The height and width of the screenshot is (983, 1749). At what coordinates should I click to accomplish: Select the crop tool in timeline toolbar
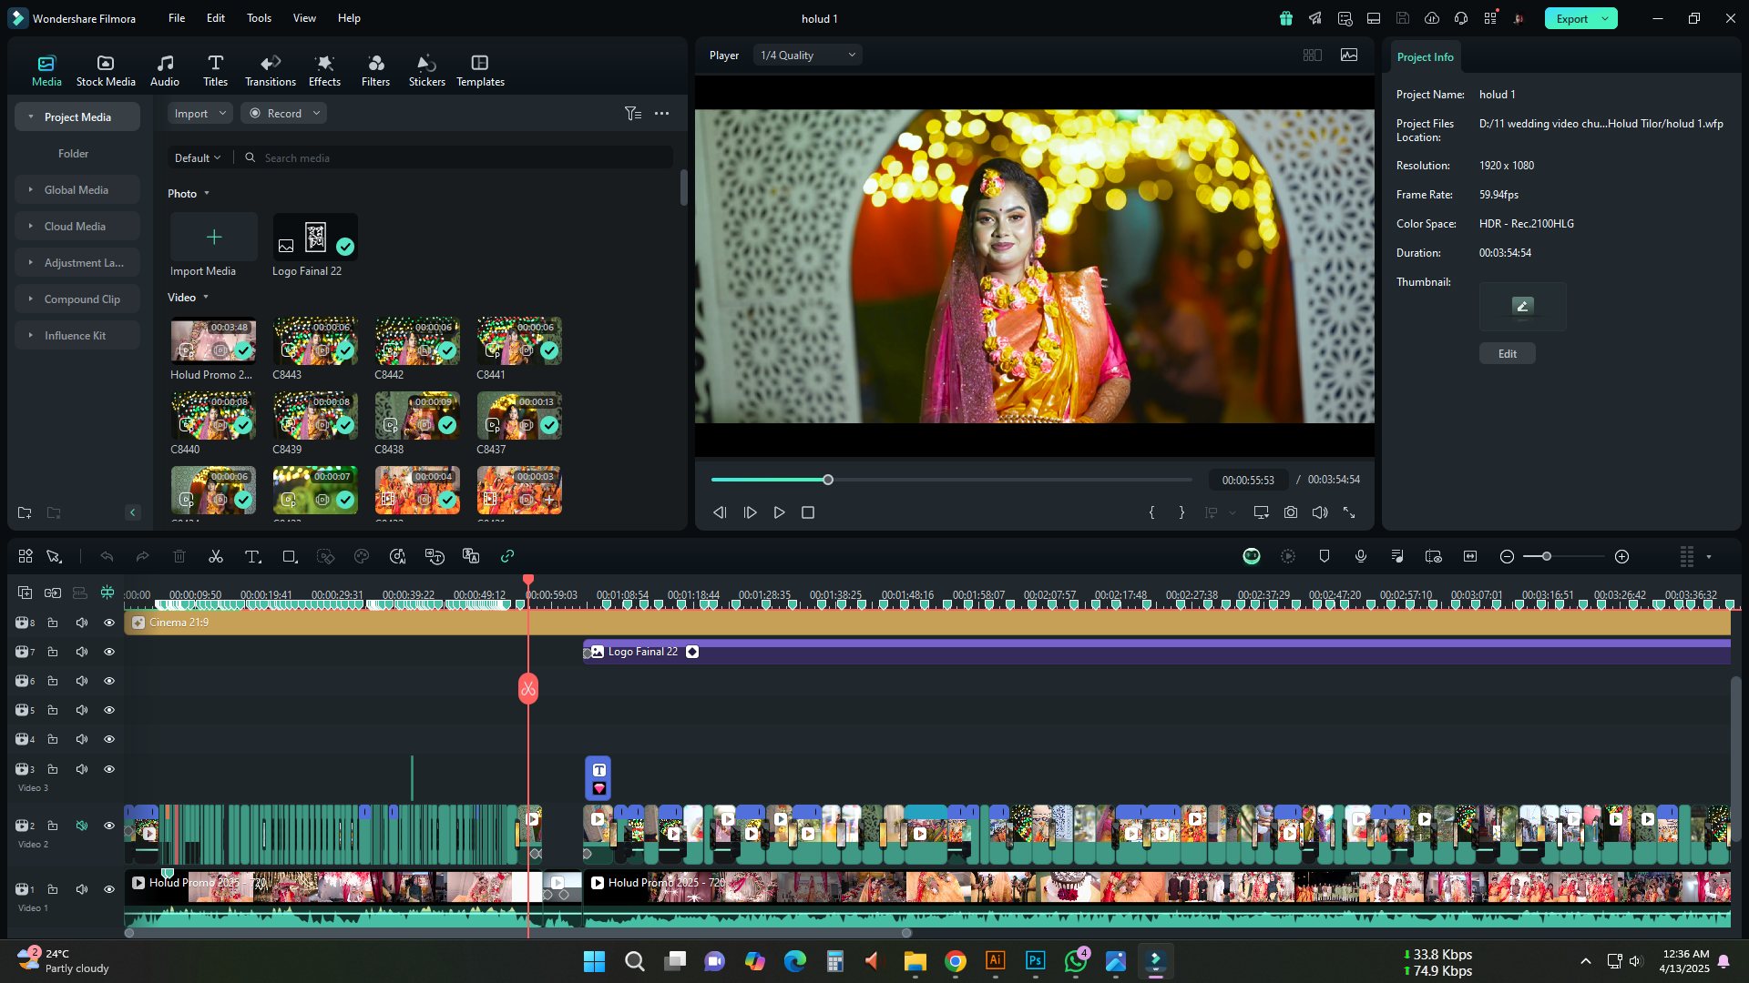(x=290, y=556)
